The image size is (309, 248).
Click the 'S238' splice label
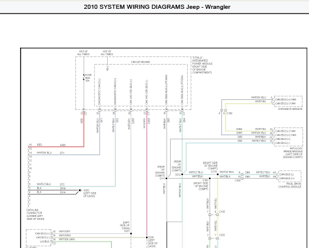point(151,237)
